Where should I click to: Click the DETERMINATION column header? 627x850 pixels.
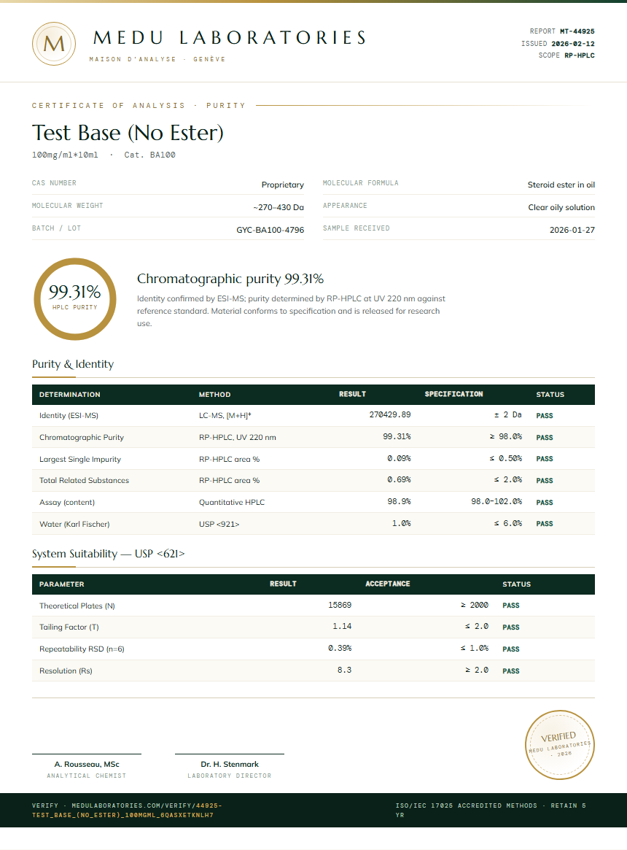coord(70,395)
